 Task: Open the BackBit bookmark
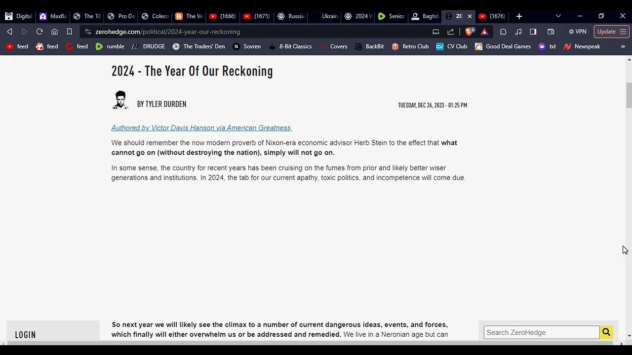coord(369,46)
